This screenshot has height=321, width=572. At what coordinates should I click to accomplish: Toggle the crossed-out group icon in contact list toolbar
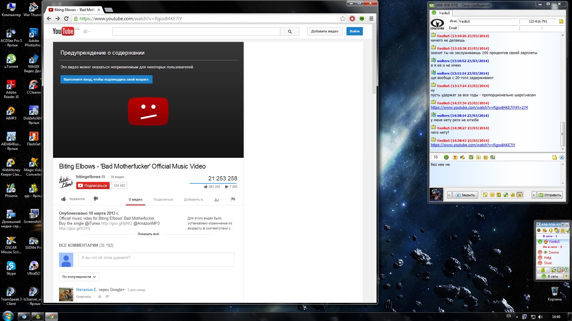545,230
